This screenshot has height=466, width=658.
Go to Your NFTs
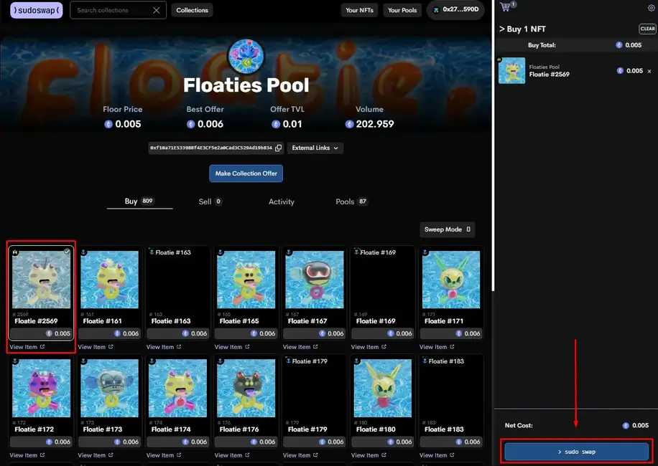359,10
